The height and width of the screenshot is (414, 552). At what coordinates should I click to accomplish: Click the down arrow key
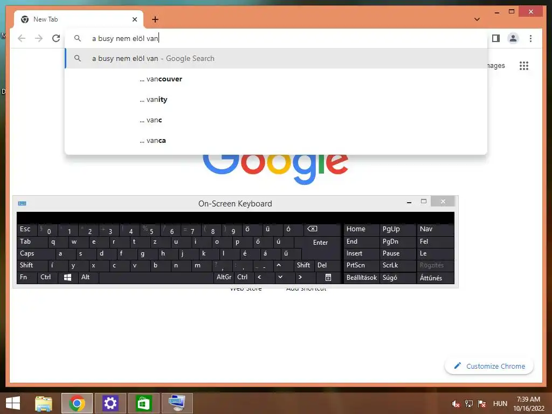pos(285,278)
